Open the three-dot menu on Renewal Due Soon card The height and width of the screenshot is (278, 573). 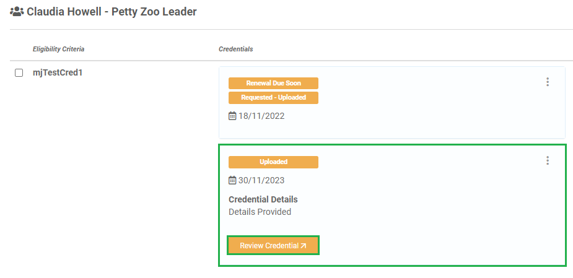(547, 82)
